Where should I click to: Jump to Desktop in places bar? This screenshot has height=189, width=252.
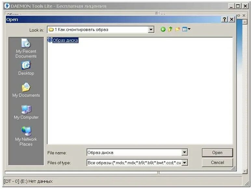[26, 68]
